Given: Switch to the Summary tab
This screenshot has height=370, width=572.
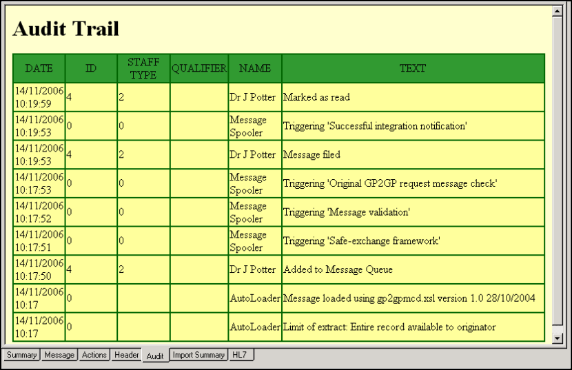Looking at the screenshot, I should 22,355.
